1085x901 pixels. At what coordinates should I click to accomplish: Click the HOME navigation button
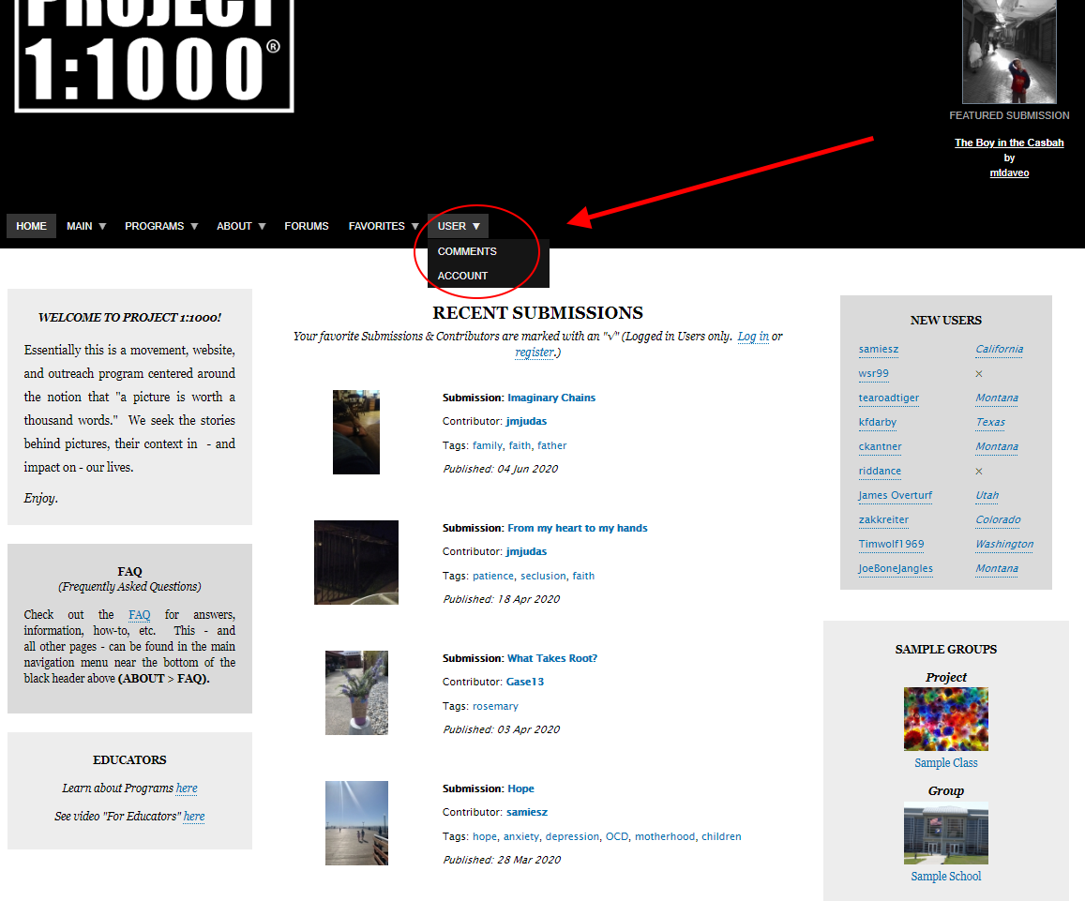(x=31, y=226)
